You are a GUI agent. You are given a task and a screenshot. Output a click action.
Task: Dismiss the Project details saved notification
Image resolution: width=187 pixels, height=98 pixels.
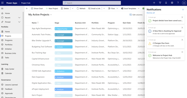click(x=182, y=17)
